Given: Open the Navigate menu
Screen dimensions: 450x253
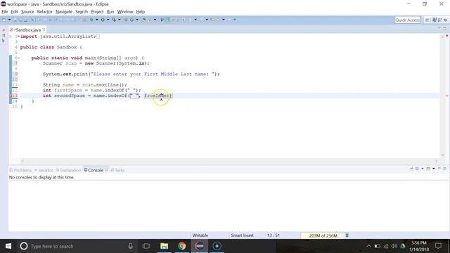Looking at the screenshot, I should (x=64, y=12).
